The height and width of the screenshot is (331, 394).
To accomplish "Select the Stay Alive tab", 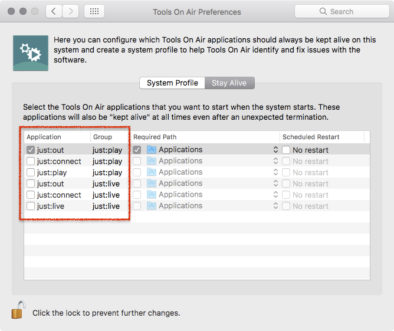I will coord(229,83).
